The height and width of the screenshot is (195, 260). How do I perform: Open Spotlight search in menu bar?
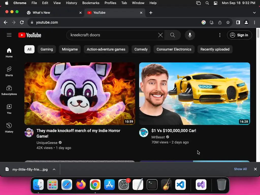tap(207, 3)
